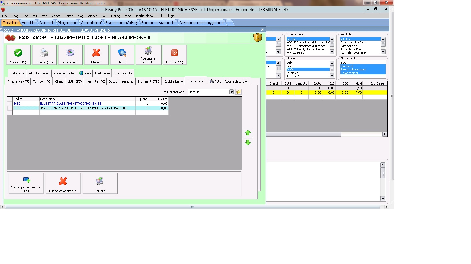
Task: Open the Acquisti main tab
Action: point(47,22)
